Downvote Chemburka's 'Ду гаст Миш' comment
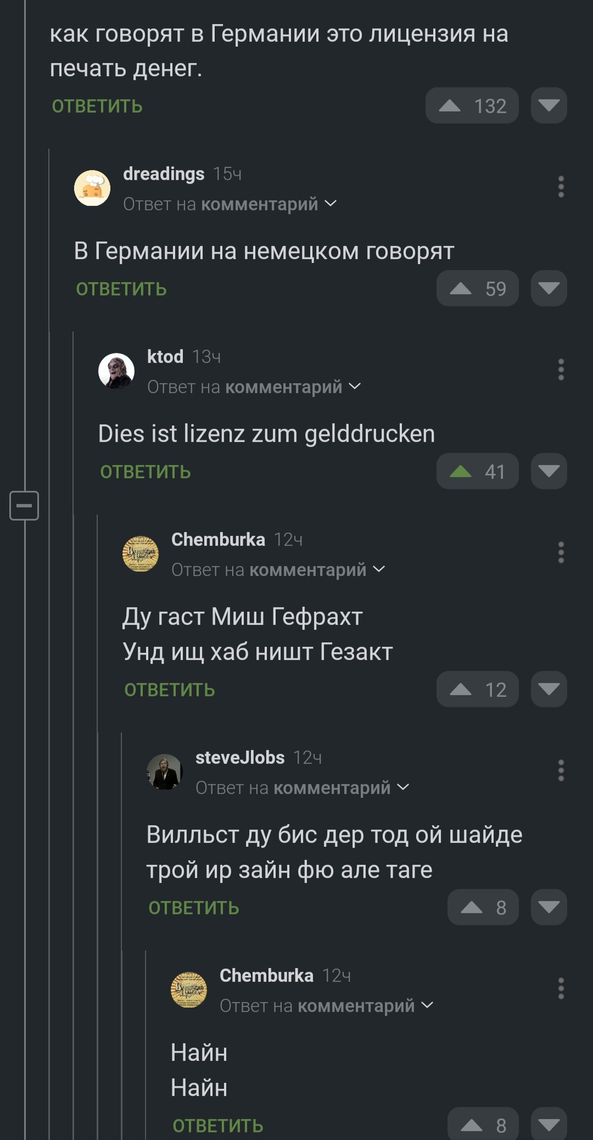Viewport: 593px width, 1140px height. [549, 689]
